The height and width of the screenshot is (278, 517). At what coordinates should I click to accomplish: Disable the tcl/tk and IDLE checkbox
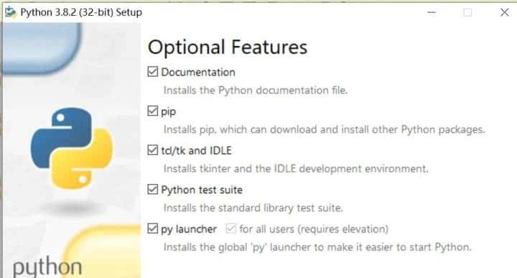tap(153, 150)
